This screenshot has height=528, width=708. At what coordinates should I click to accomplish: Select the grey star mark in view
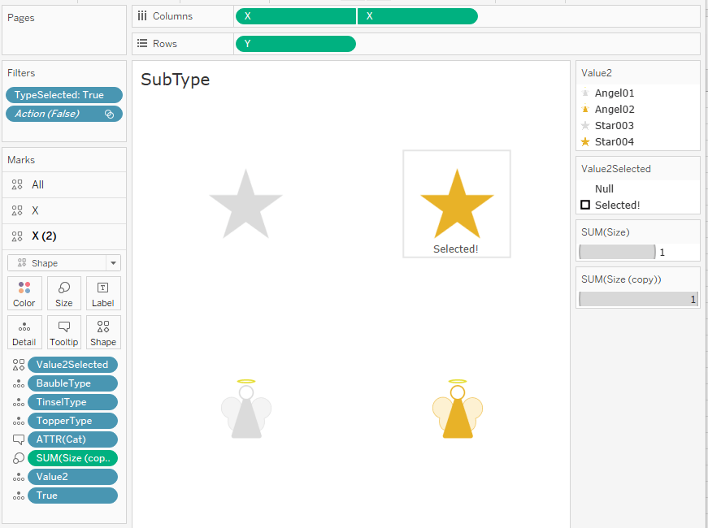245,203
